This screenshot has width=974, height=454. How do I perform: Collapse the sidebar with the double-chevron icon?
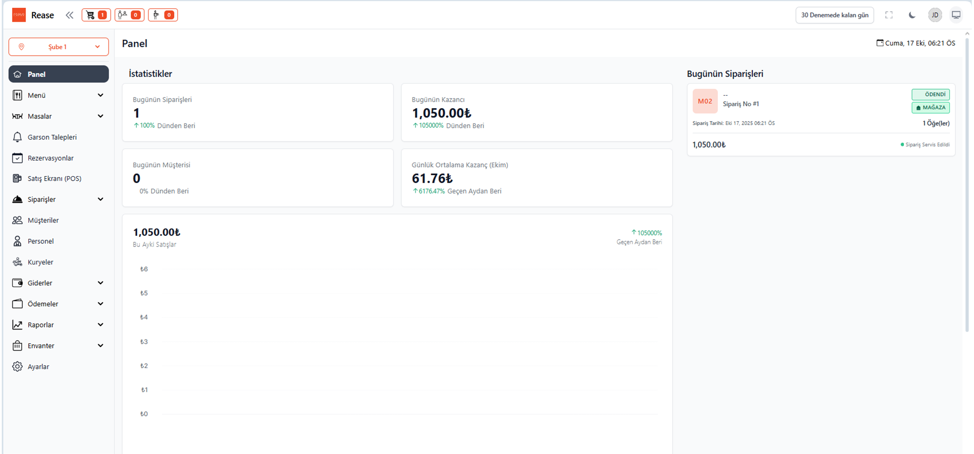tap(69, 15)
